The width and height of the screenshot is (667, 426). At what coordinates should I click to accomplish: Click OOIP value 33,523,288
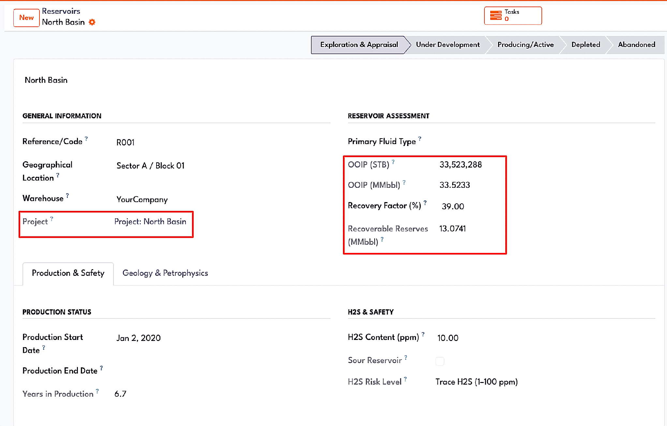pos(461,165)
